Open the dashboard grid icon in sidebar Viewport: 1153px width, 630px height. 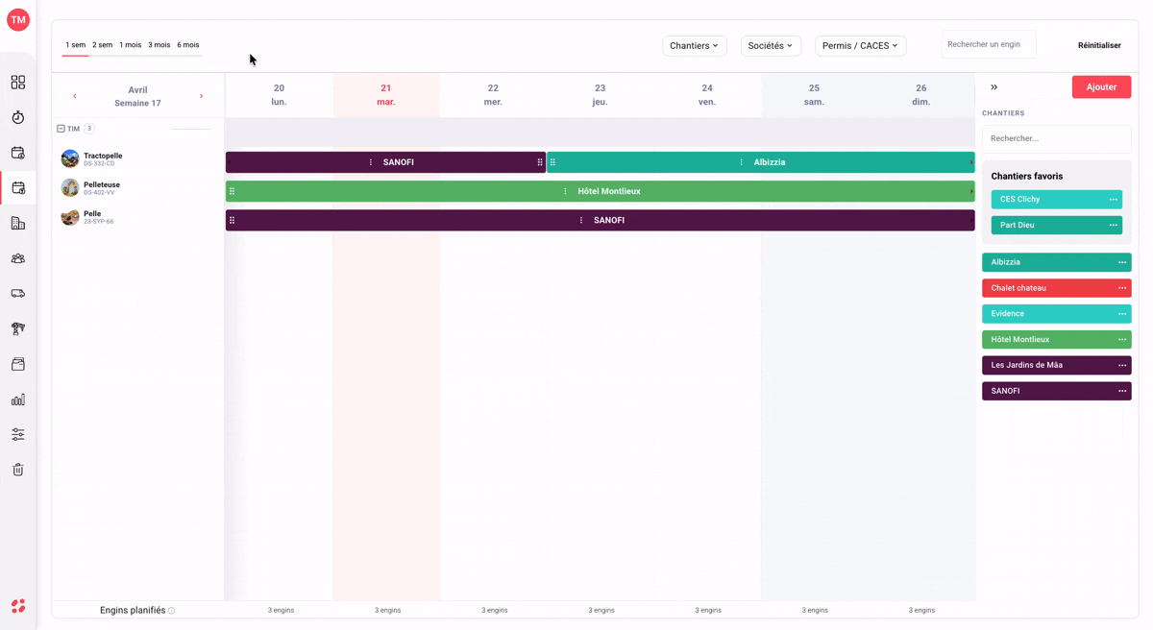[x=18, y=83]
